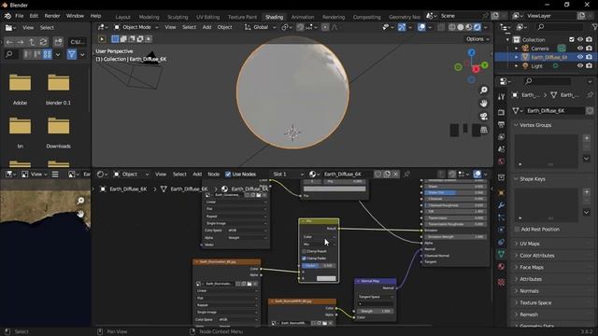Select thumbnail display mode in file browser

pos(48,54)
